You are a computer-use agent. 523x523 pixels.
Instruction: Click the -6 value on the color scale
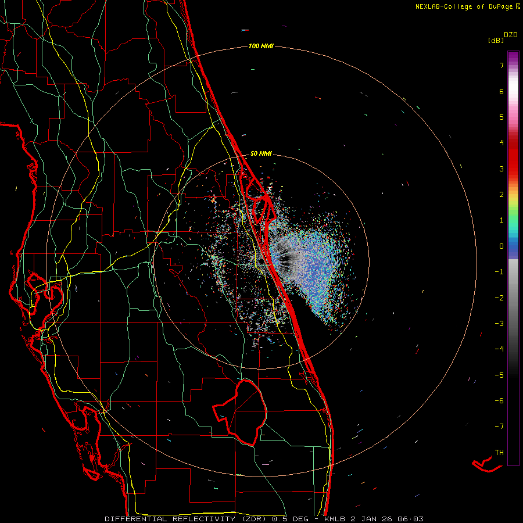click(x=499, y=401)
